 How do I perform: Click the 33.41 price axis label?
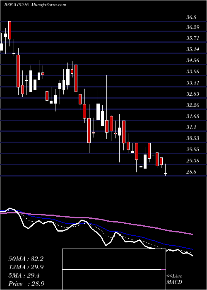pos(193,83)
